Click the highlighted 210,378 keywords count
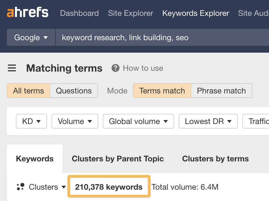This screenshot has width=269, height=201. click(109, 187)
